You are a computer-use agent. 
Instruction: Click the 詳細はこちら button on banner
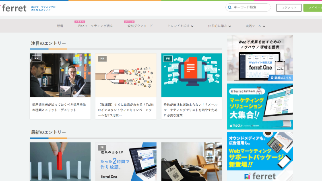click(x=281, y=78)
